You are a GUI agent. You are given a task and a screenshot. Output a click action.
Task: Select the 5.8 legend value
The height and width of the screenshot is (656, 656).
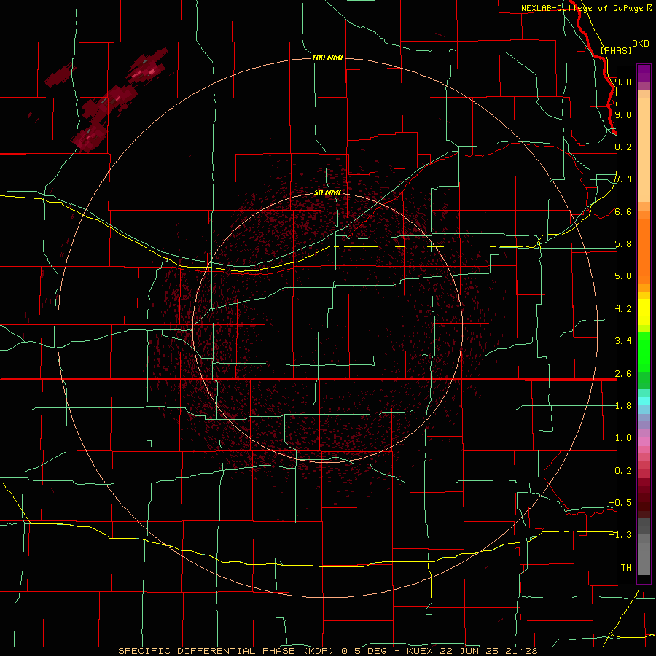(x=623, y=243)
